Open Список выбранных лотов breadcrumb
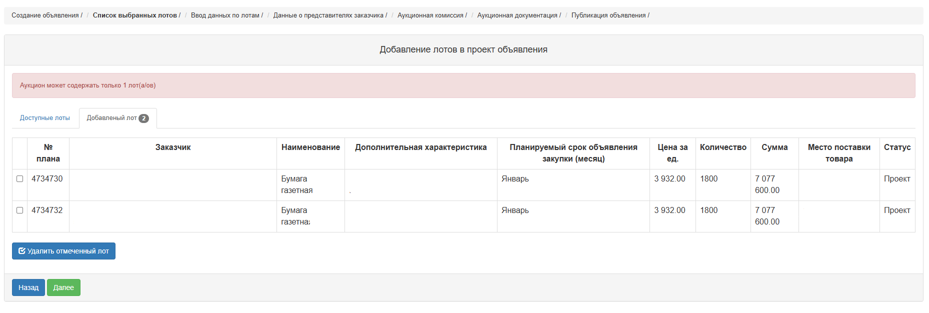This screenshot has height=313, width=929. coord(135,15)
